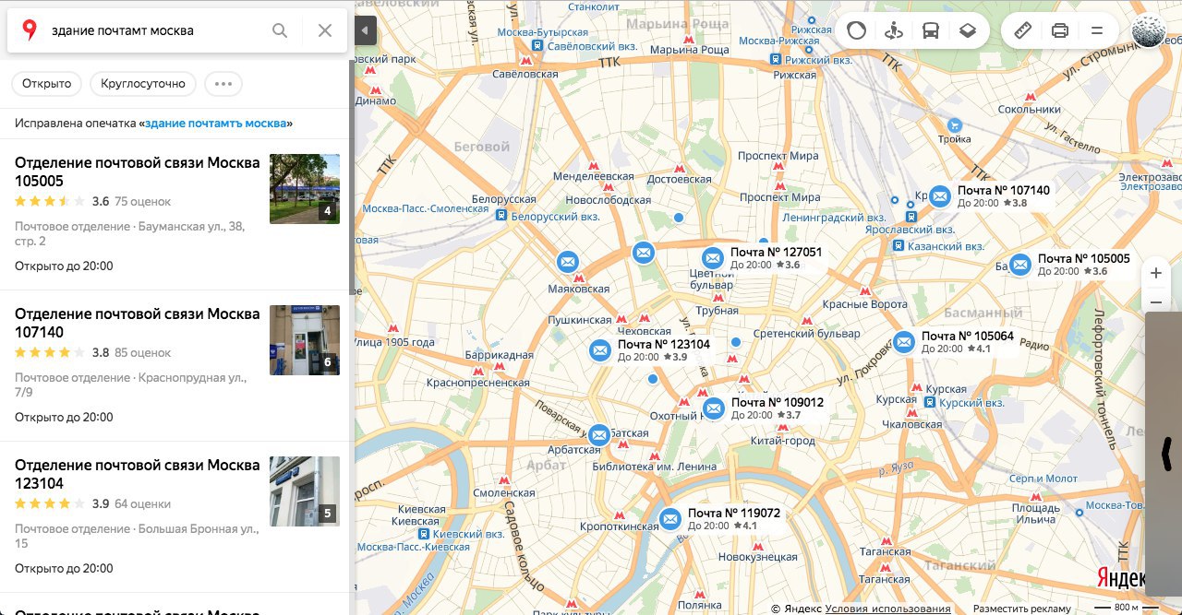Open result "Отделение почтовой связи Москва 107140"
This screenshot has width=1182, height=615.
click(138, 324)
